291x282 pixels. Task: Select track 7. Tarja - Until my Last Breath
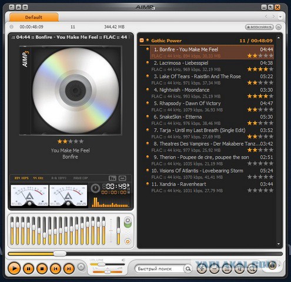212,133
